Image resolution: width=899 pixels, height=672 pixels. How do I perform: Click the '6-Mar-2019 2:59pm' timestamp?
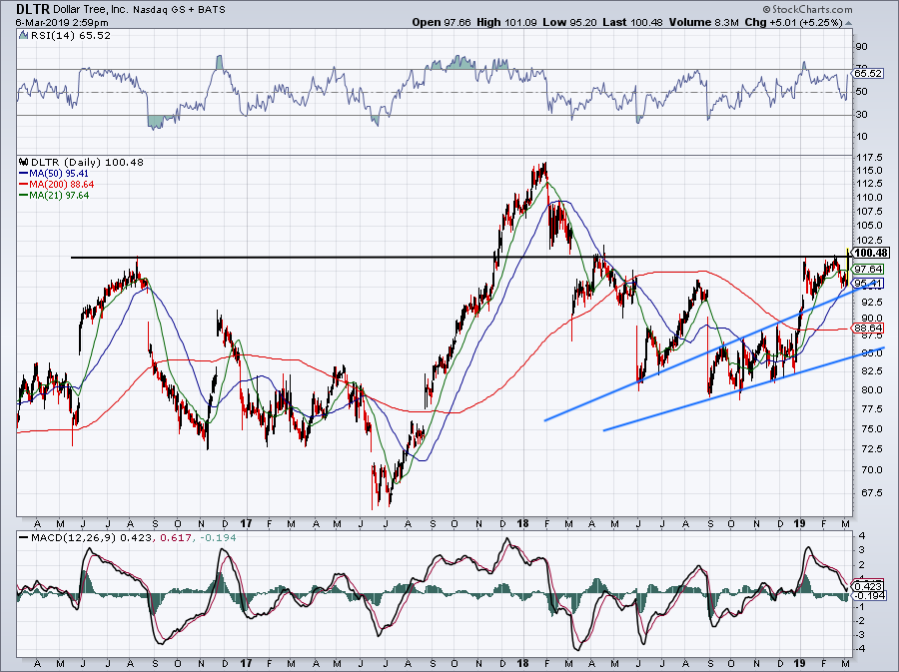tap(61, 23)
